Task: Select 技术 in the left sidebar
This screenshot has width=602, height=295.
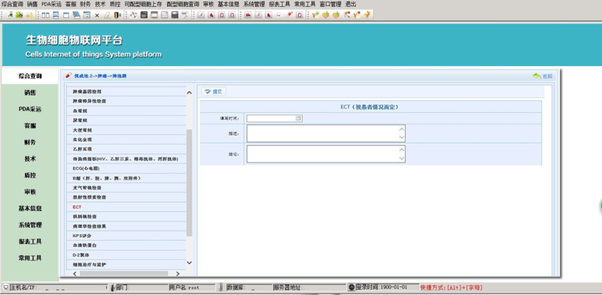Action: pos(30,159)
